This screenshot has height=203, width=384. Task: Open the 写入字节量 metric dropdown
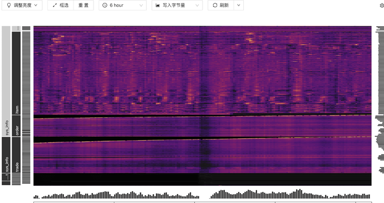pos(177,5)
